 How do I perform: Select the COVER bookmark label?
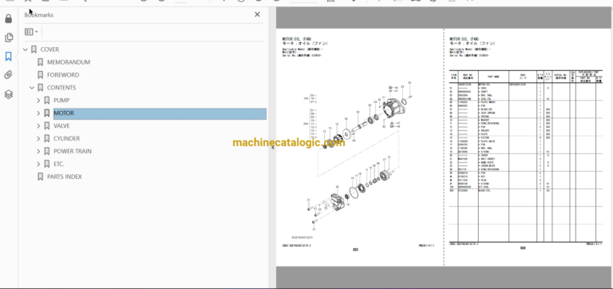(x=49, y=49)
